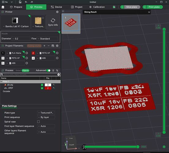The width and height of the screenshot is (169, 153).
Task: Open the File hamburger menu
Action: tap(5, 2)
